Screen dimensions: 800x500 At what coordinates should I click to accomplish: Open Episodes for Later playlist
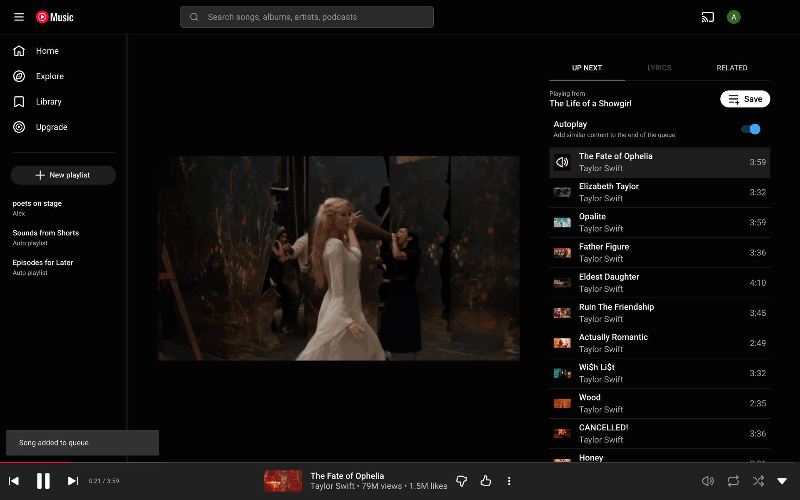point(63,267)
